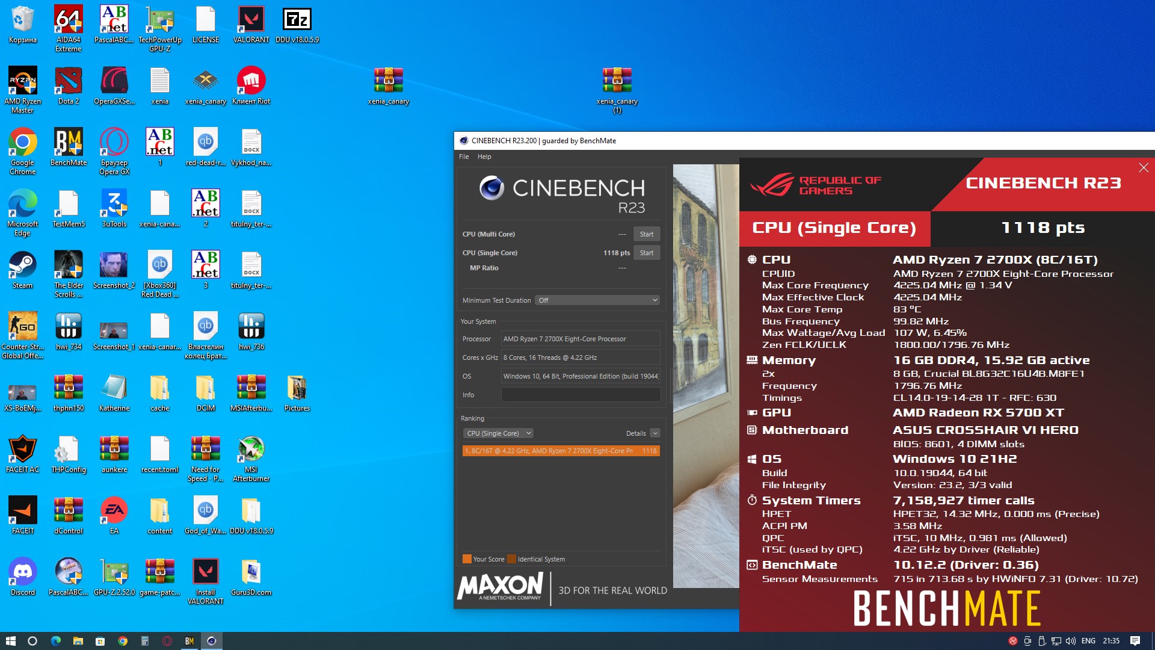Viewport: 1155px width, 650px height.
Task: Open the Counter-Strike Global Offensive icon
Action: tap(22, 335)
